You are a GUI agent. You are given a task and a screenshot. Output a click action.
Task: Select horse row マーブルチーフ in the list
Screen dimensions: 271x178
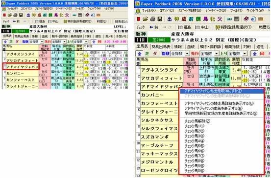click(159, 145)
